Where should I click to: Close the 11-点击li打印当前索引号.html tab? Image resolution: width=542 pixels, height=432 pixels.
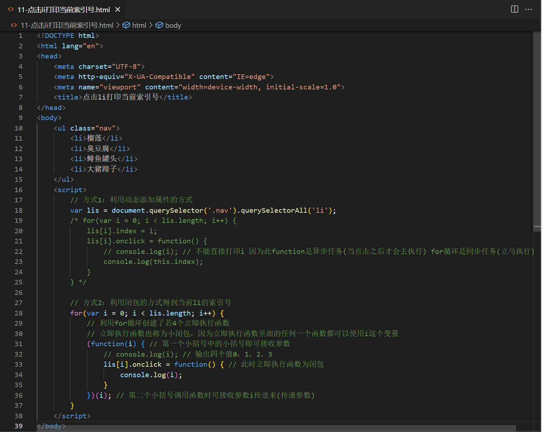(x=118, y=10)
